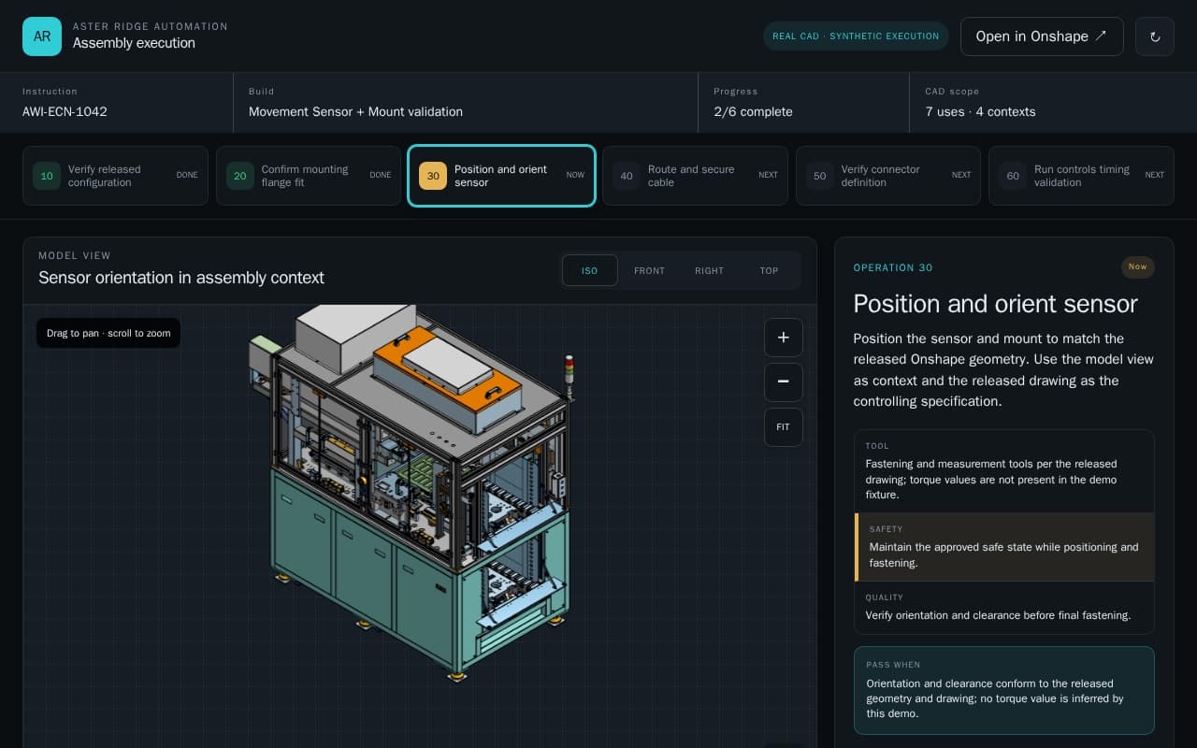Click the Movement Sensor + Mount validation text
This screenshot has width=1197, height=748.
pos(355,111)
